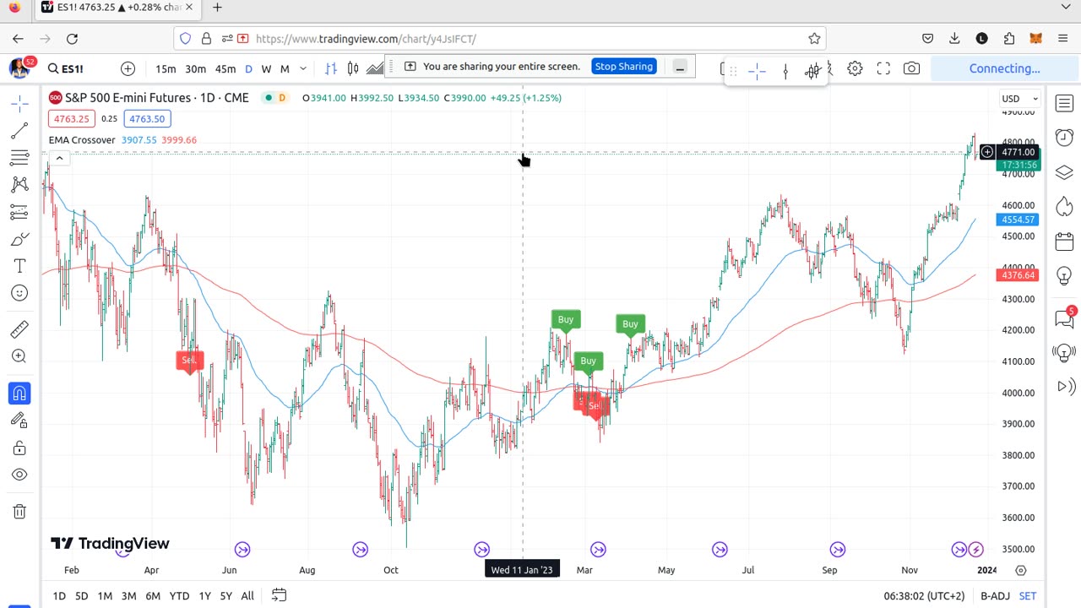
Task: Select the daily D timeframe in the toolbar
Action: tap(248, 68)
